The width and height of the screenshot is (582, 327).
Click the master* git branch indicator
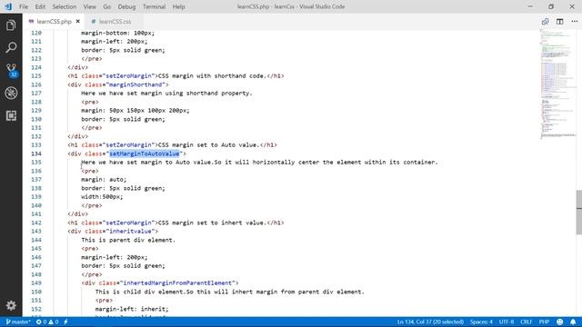point(18,322)
